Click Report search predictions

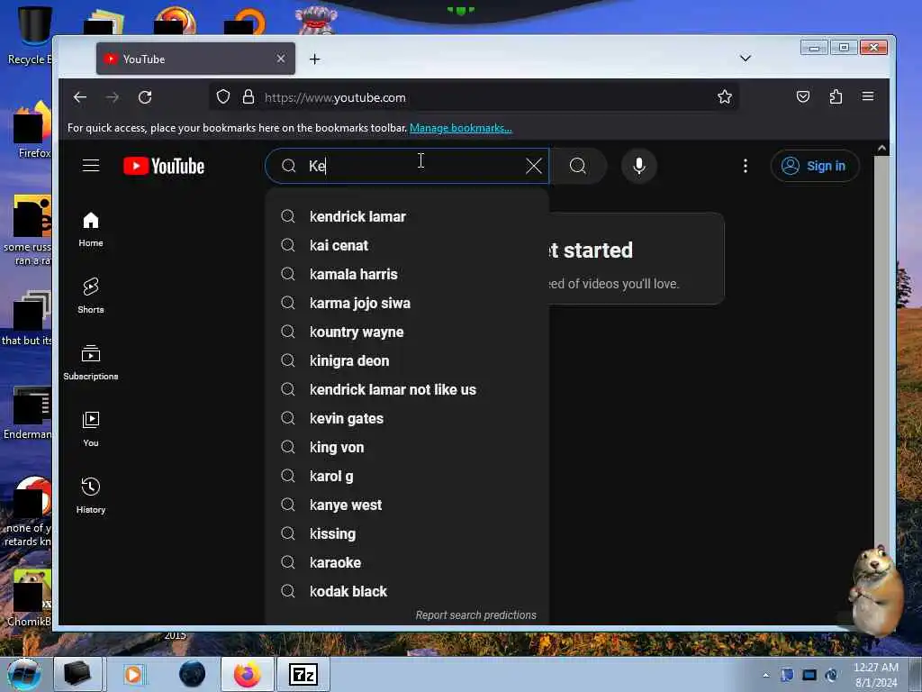(475, 615)
